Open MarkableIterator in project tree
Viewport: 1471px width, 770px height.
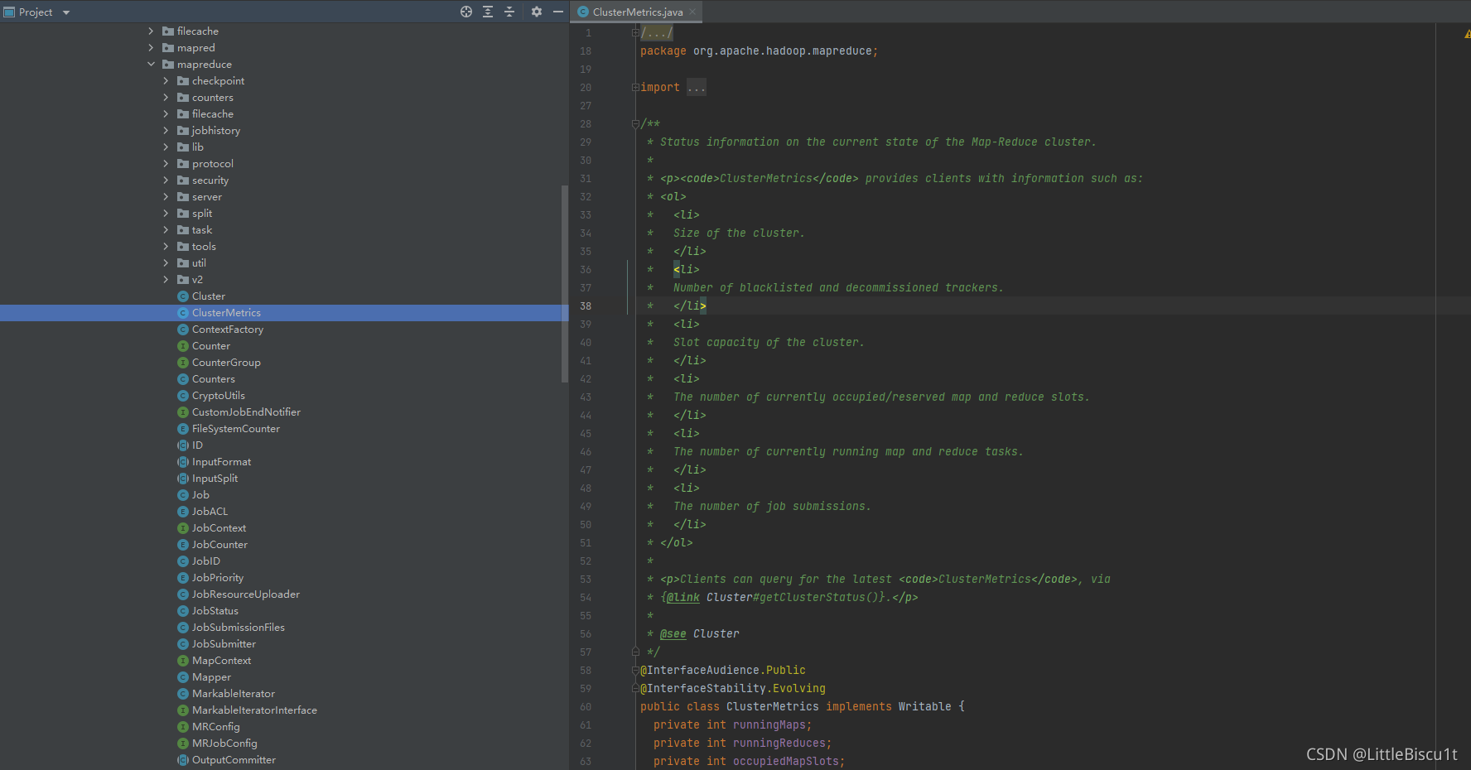(x=234, y=693)
